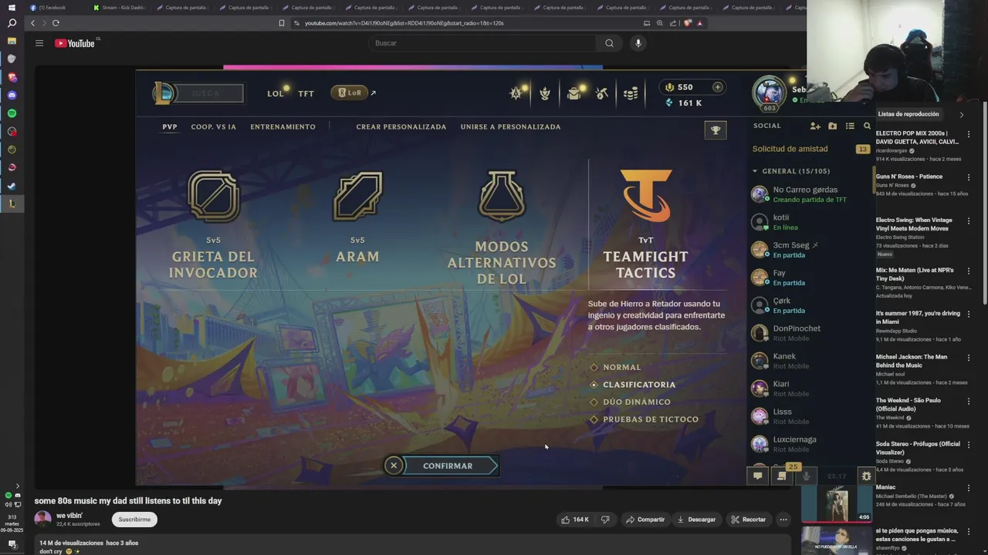This screenshot has height=555, width=988.
Task: Create new friend folder icon
Action: (x=832, y=126)
